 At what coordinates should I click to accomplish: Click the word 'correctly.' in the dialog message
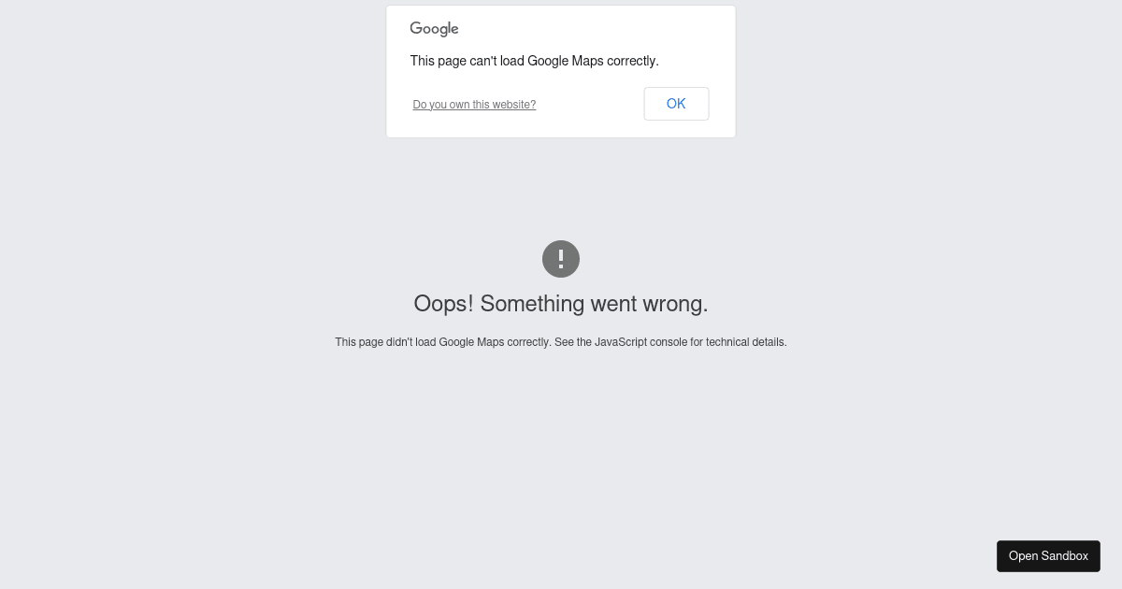click(x=633, y=61)
